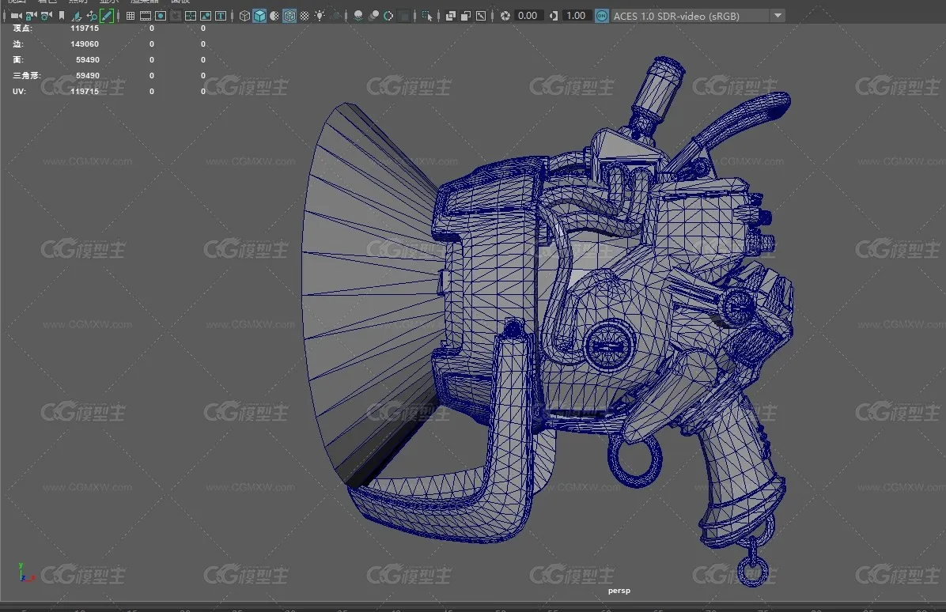
Task: Click the edge count value 149060
Action: click(85, 44)
